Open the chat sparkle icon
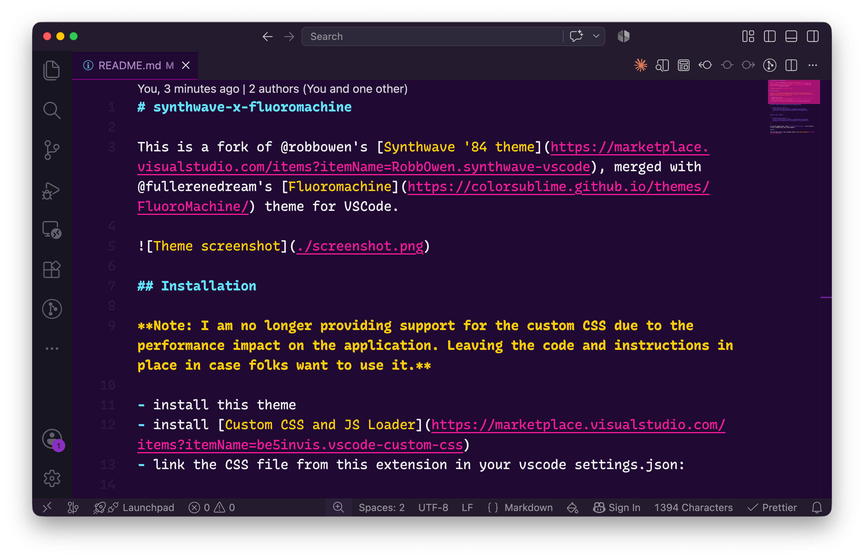 pos(577,36)
